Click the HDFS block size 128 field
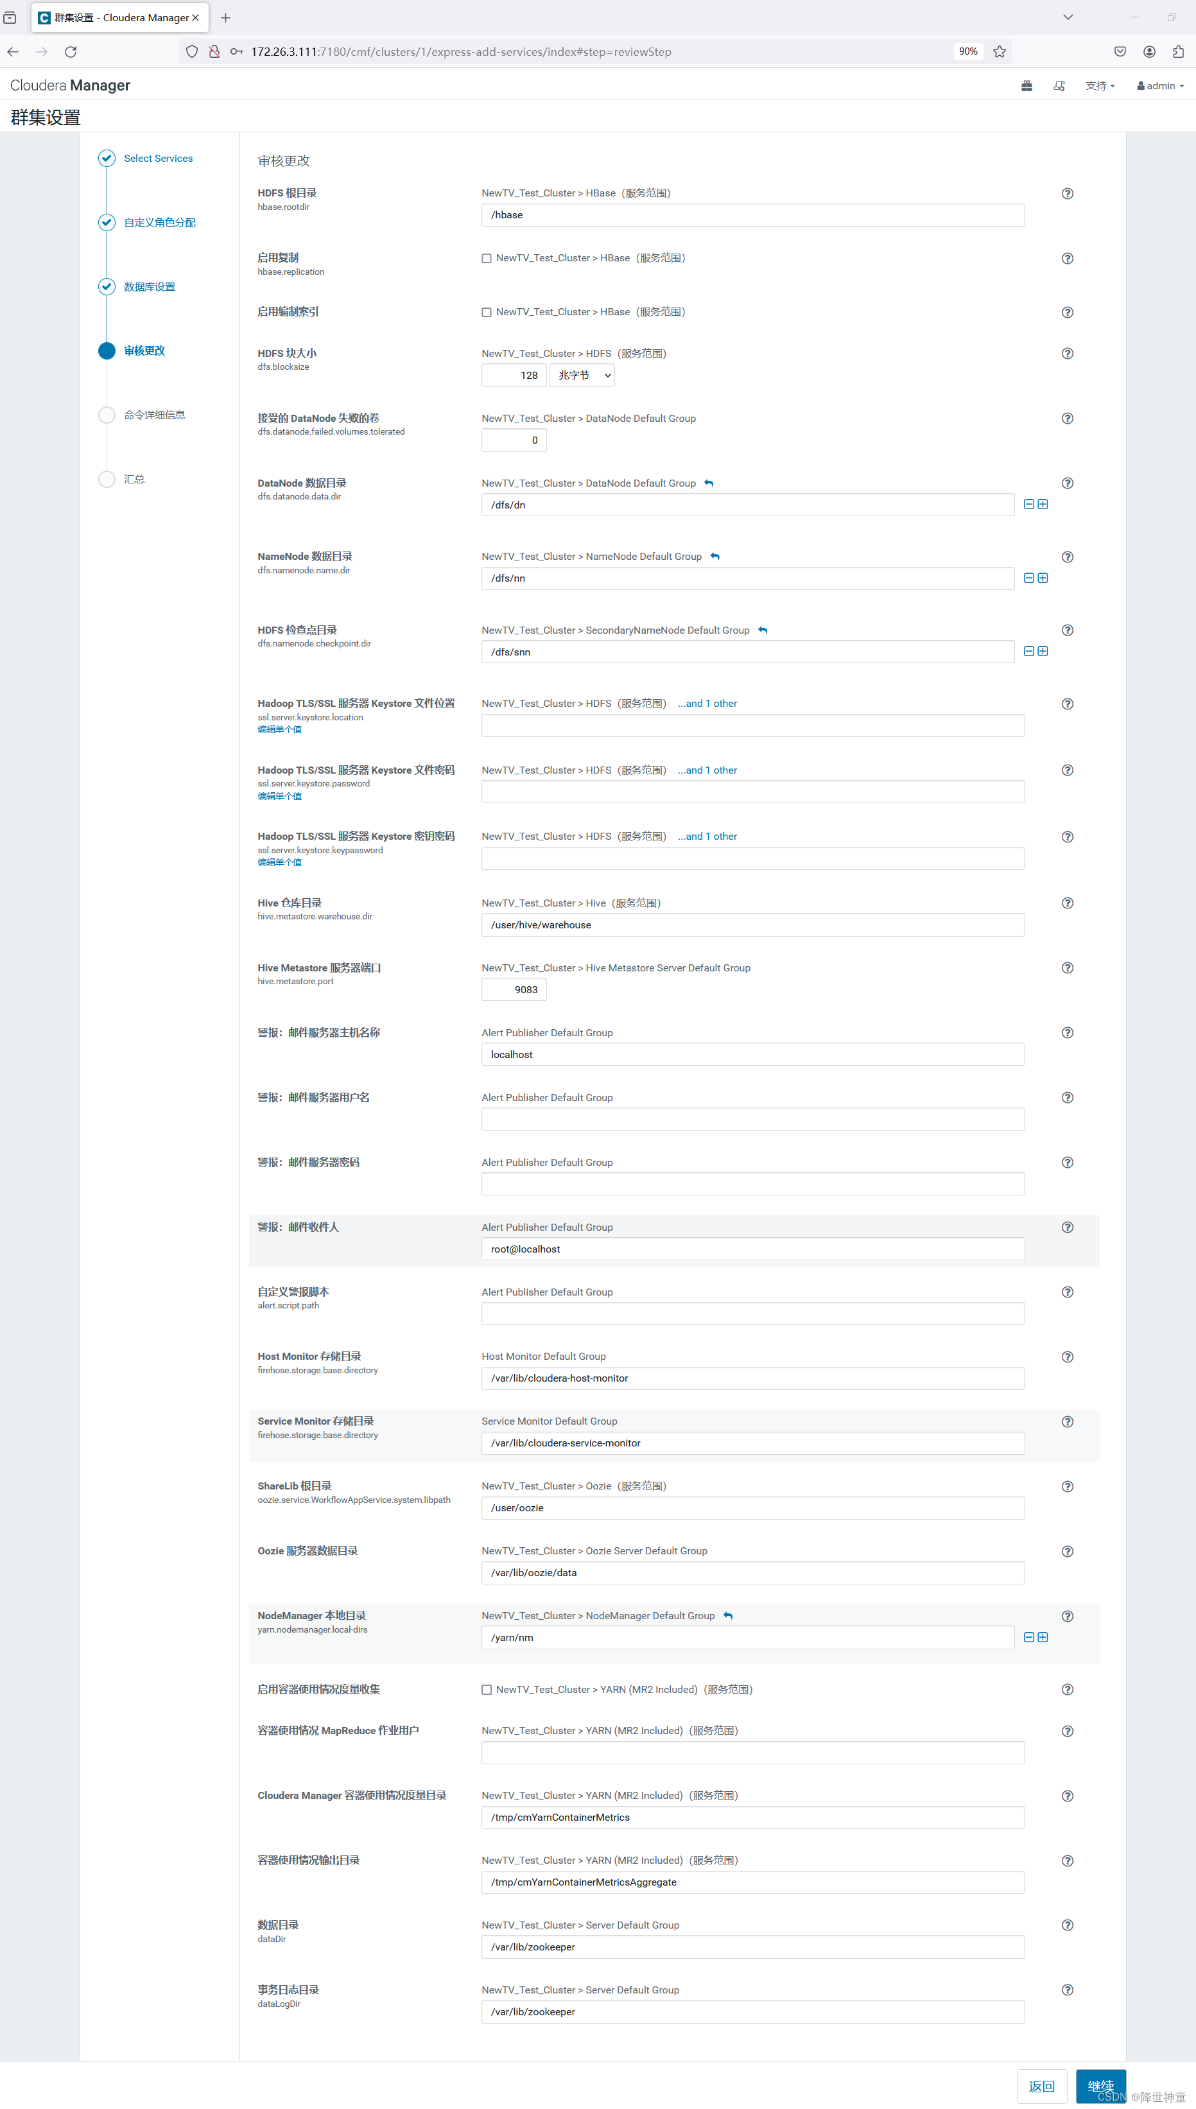1196x2109 pixels. coord(514,376)
